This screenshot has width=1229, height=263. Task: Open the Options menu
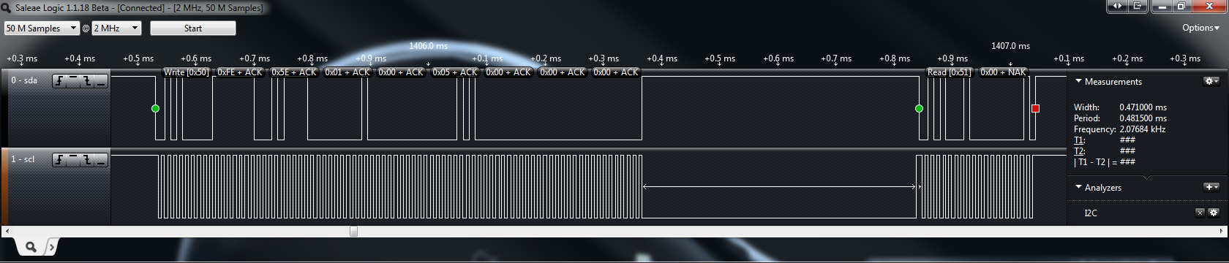pyautogui.click(x=1200, y=28)
